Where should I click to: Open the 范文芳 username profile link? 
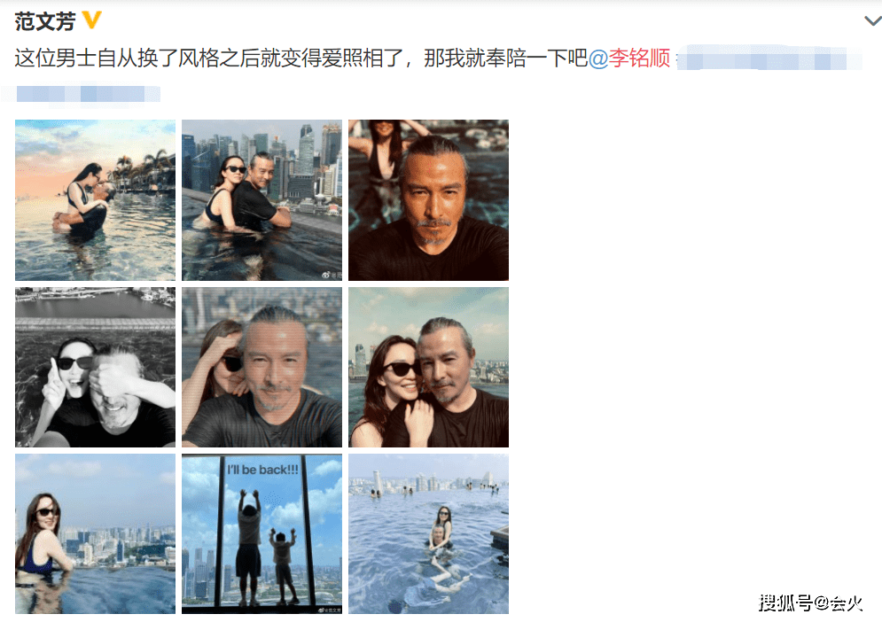point(45,21)
